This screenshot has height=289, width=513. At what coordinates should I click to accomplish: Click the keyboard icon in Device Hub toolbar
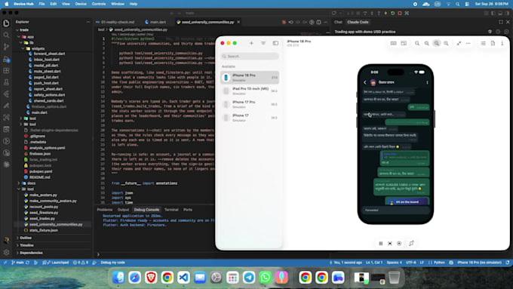[394, 43]
